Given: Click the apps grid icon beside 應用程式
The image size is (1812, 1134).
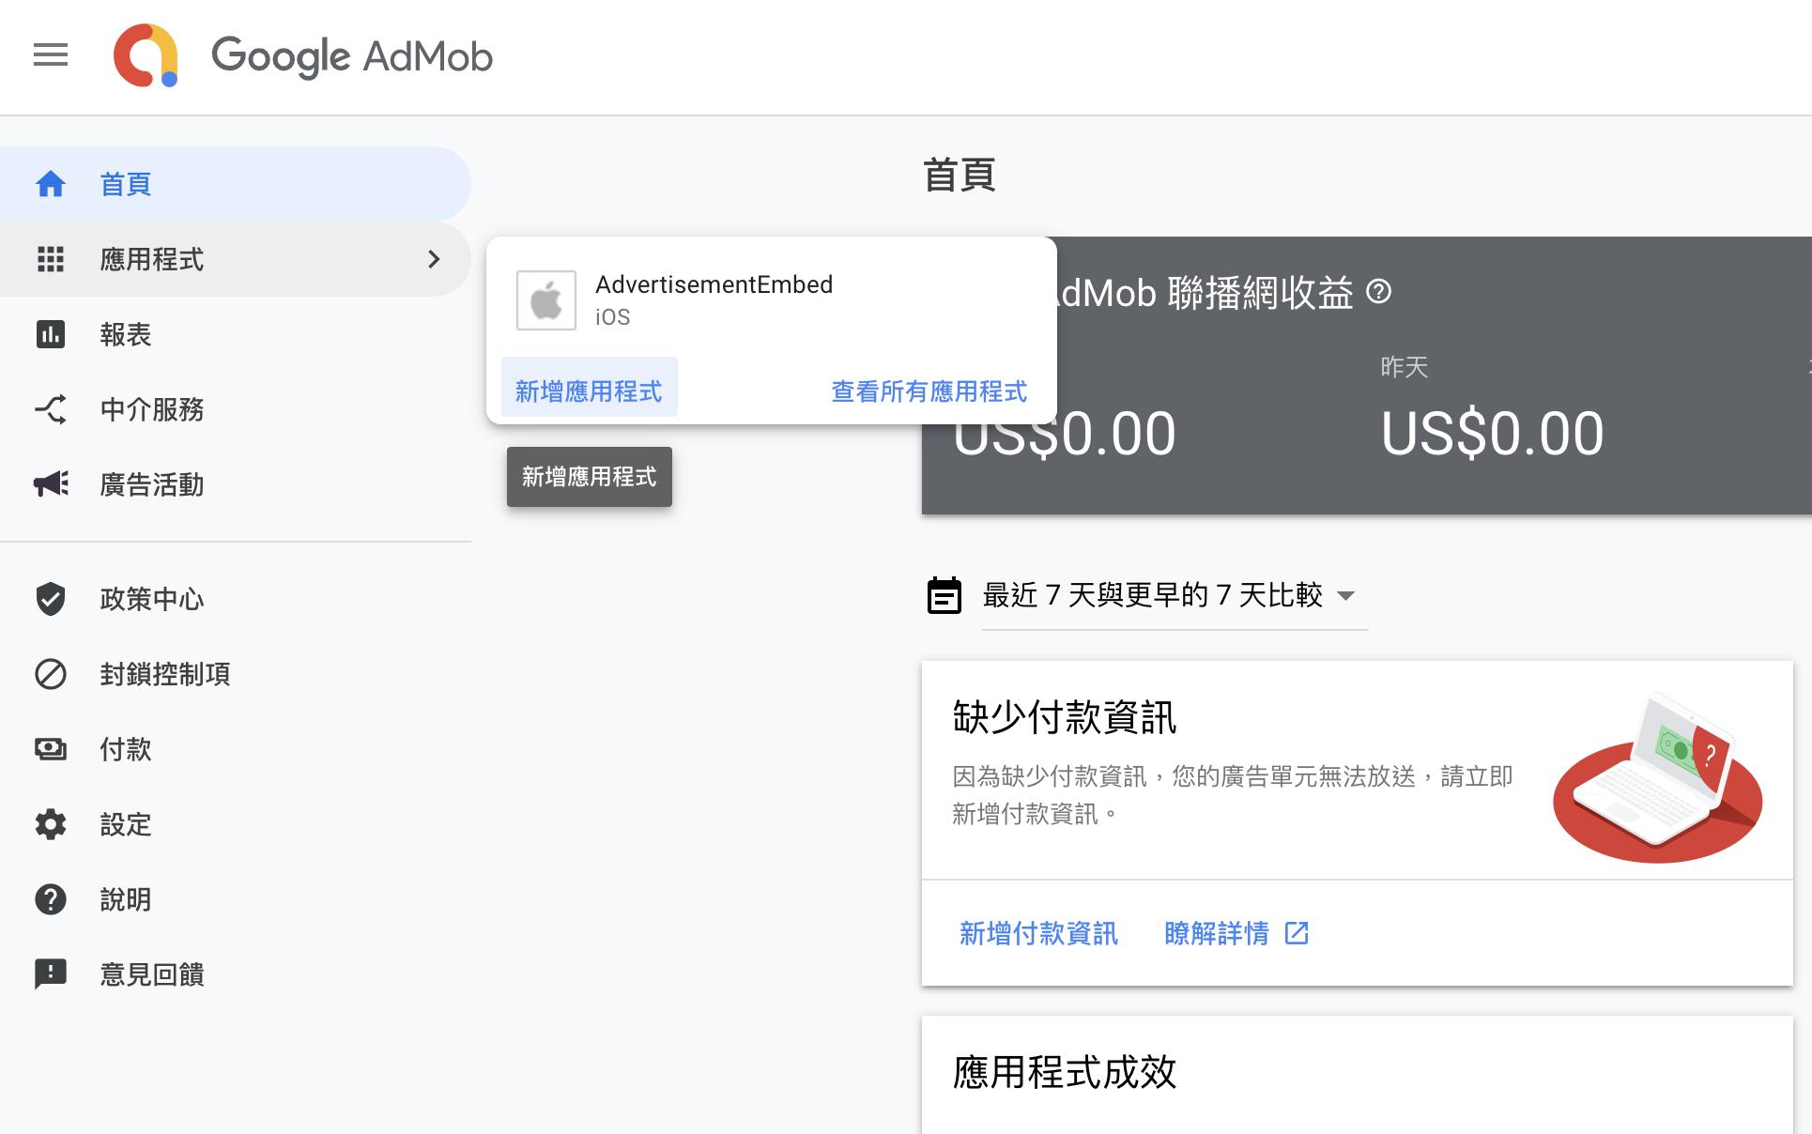Looking at the screenshot, I should 51,259.
